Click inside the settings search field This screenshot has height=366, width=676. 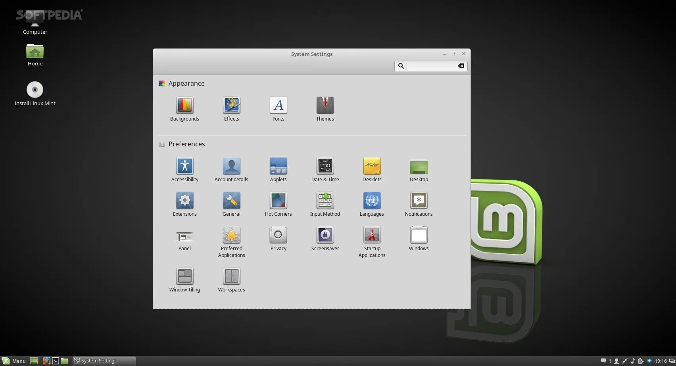point(428,66)
